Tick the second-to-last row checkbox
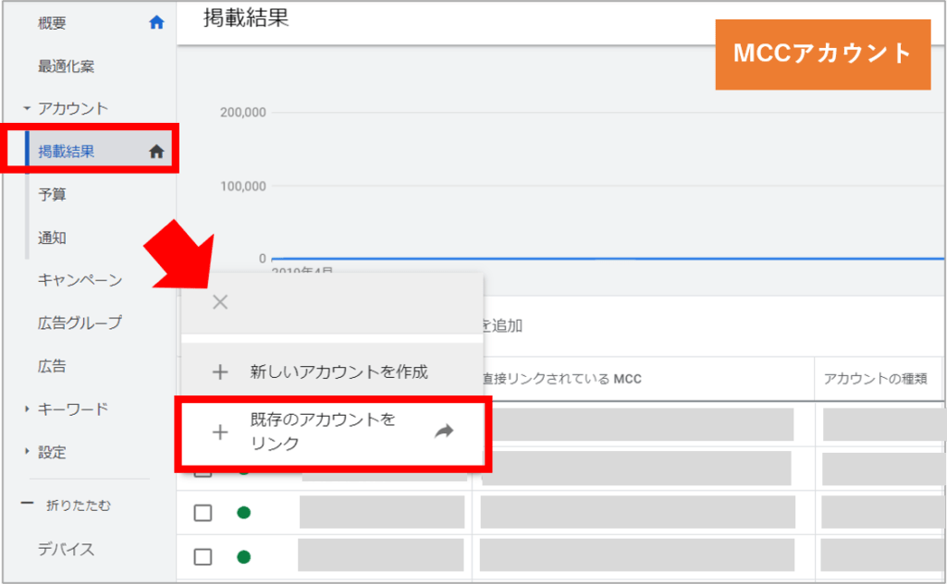The image size is (947, 584). (x=203, y=513)
